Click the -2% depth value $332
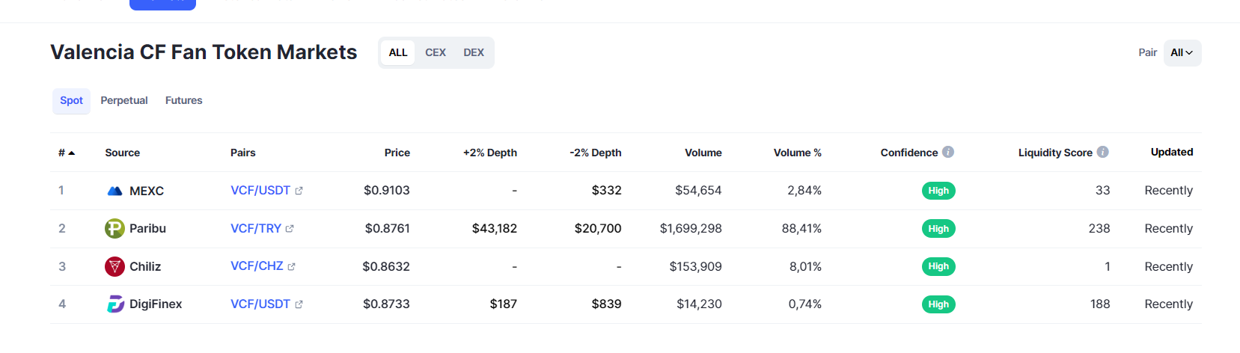This screenshot has height=353, width=1240. pos(607,191)
